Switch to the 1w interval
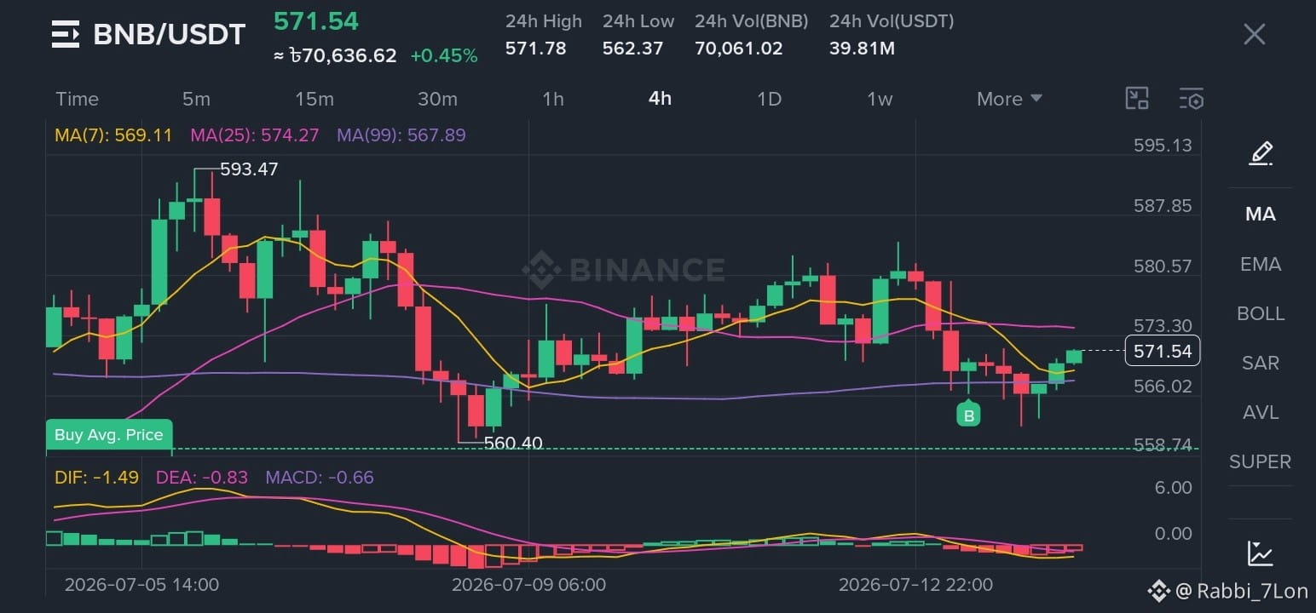The width and height of the screenshot is (1316, 613). point(880,99)
